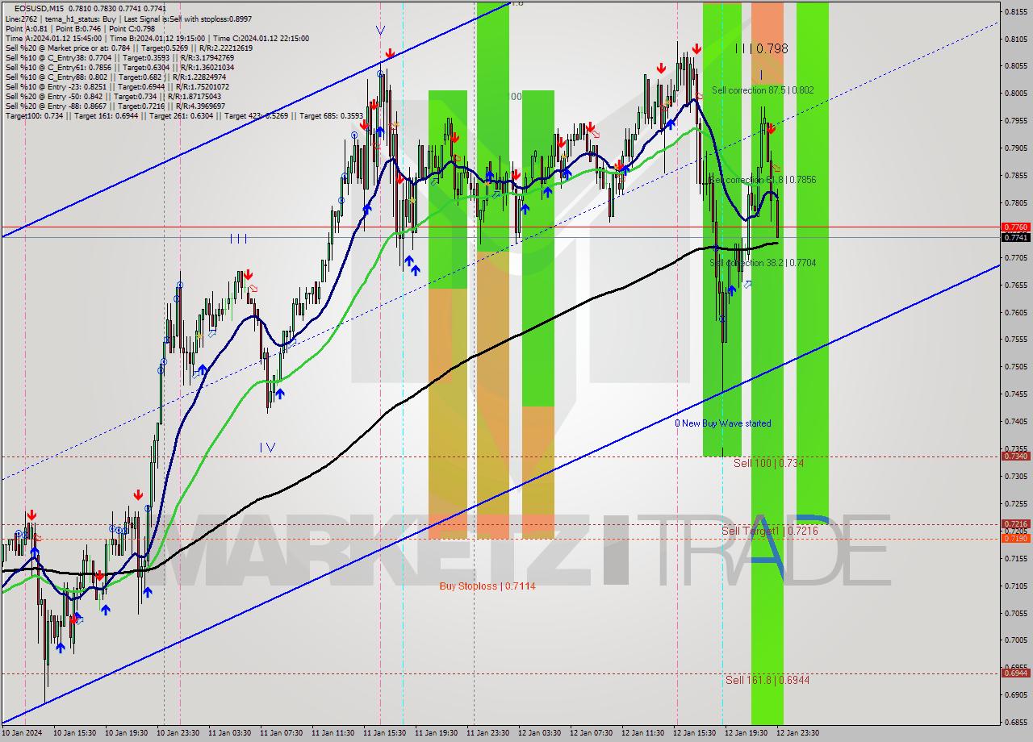The image size is (1033, 742).
Task: Click the 0.7005 value on the price scale
Action: click(x=1015, y=640)
